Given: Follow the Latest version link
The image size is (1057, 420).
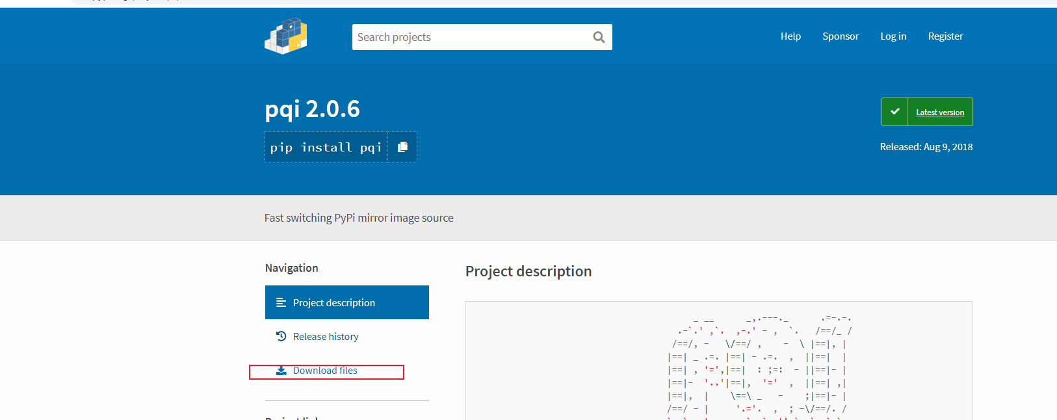Looking at the screenshot, I should coord(940,112).
